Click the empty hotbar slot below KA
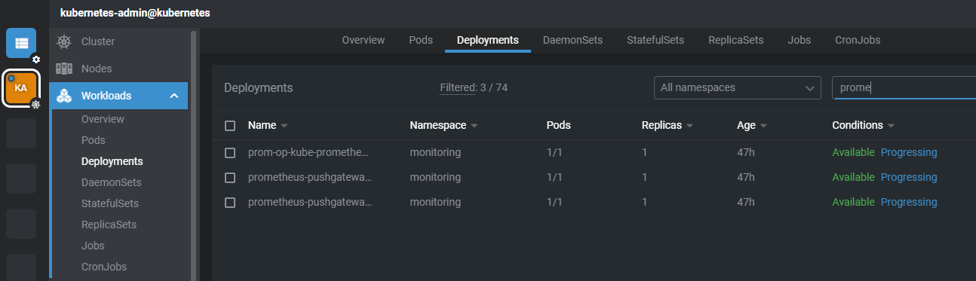Viewport: 976px width, 281px height. click(21, 133)
